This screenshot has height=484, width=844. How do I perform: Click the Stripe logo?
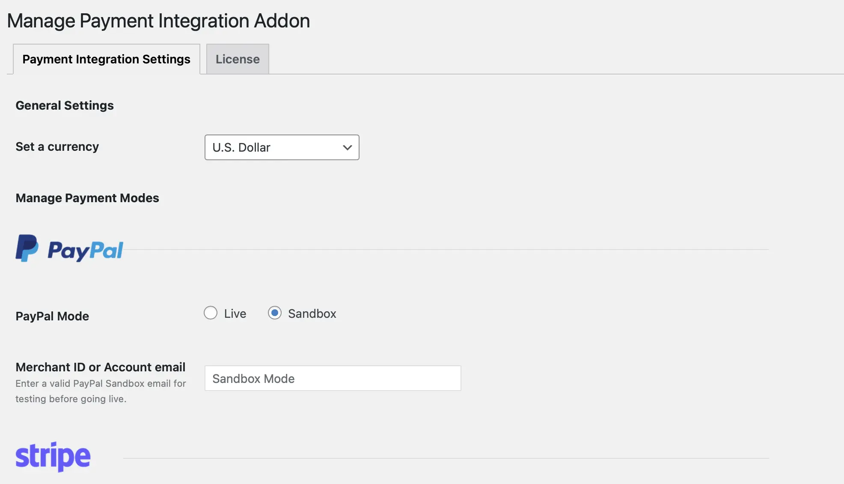tap(53, 457)
